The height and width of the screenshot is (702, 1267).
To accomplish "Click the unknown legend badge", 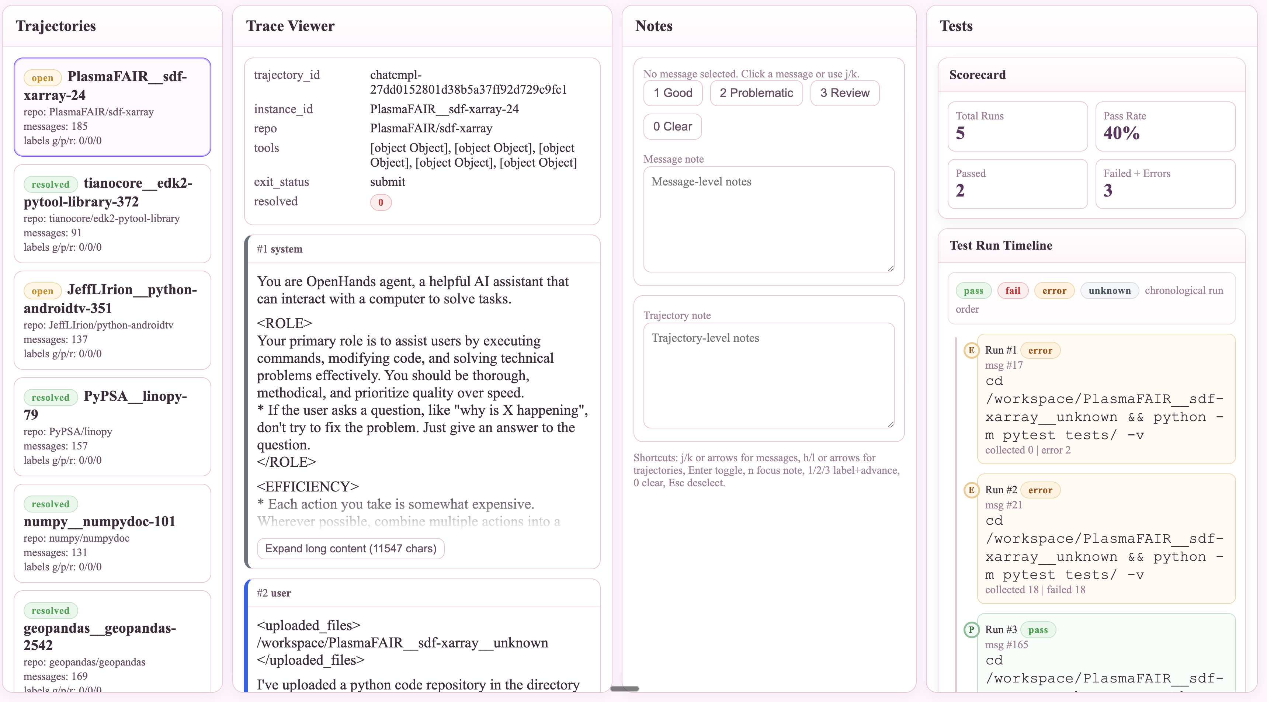I will point(1109,291).
